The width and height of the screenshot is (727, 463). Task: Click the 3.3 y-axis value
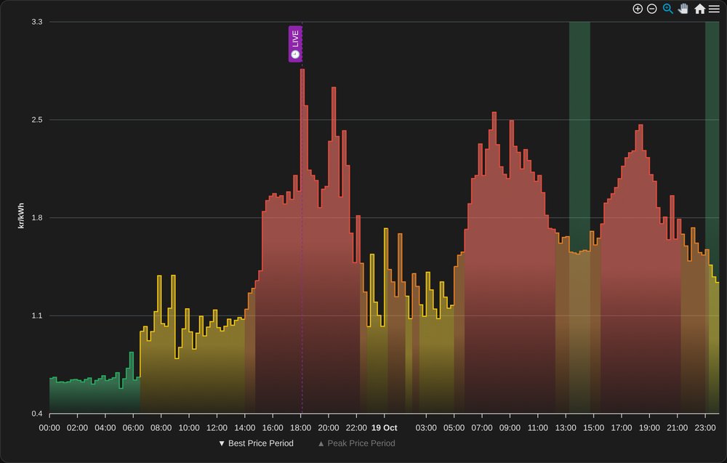pyautogui.click(x=36, y=22)
